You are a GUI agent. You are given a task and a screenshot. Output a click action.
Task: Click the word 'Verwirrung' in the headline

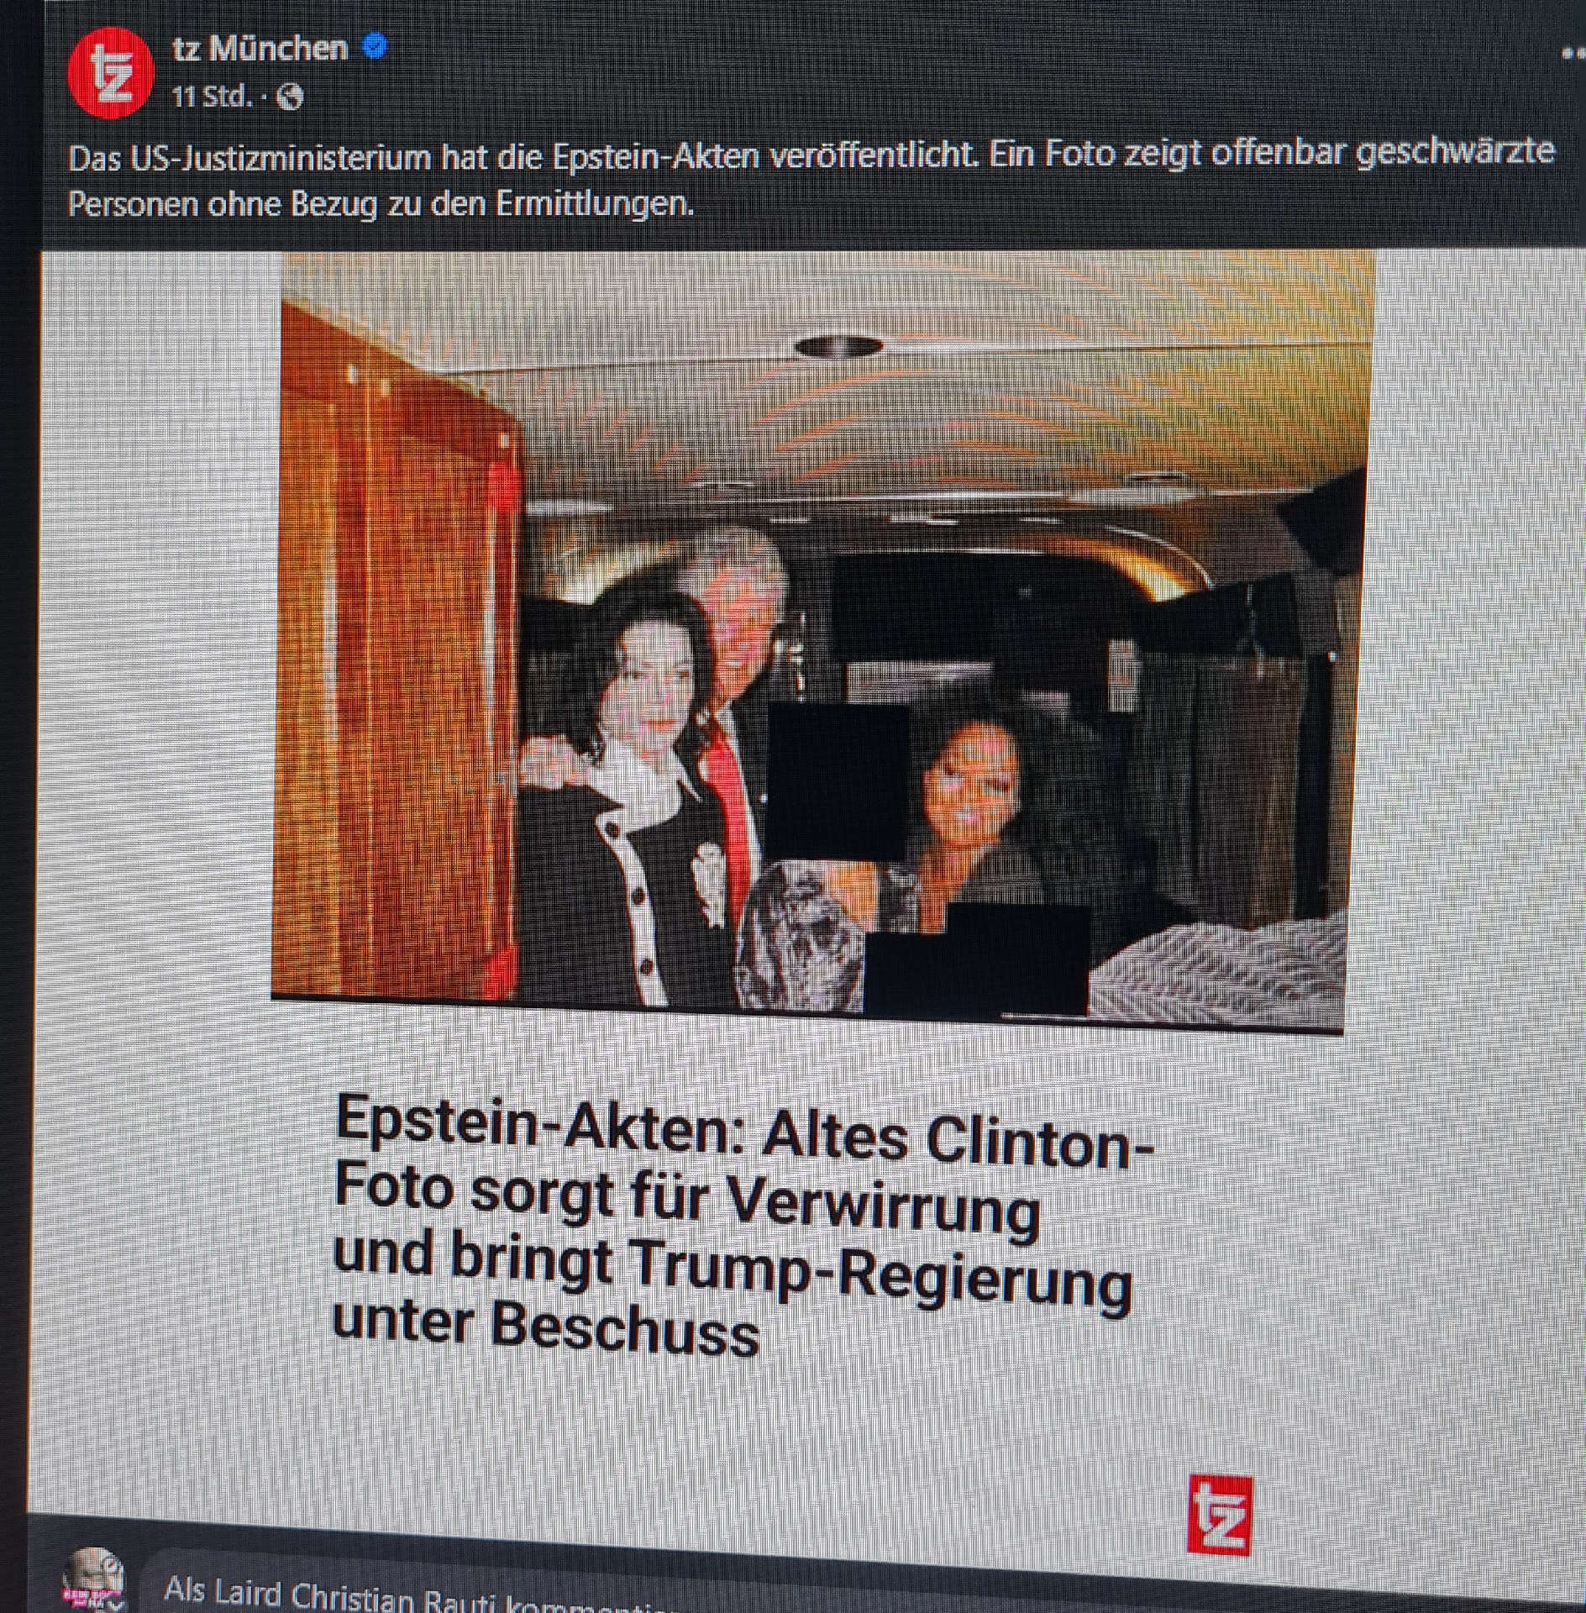(x=884, y=1206)
